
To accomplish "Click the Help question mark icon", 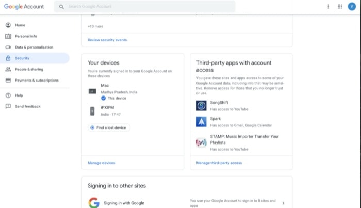I will [8, 95].
